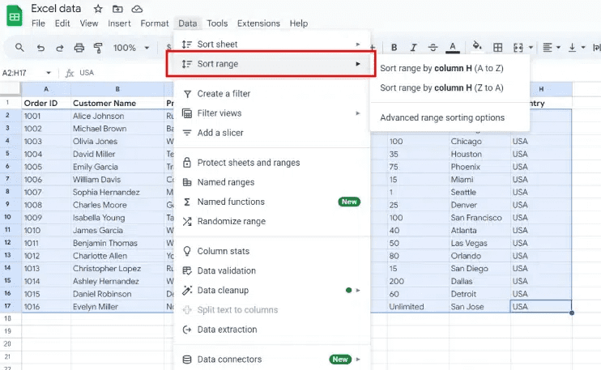Toggle strikethrough formatting

(433, 48)
